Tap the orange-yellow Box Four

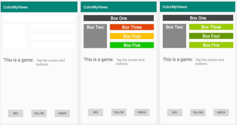(132, 36)
